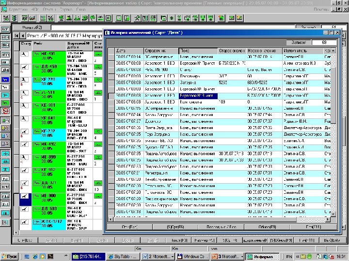Click (S)Орт(F6) button in history dialog
Image resolution: width=349 pixels, height=261 pixels.
[x=175, y=227]
